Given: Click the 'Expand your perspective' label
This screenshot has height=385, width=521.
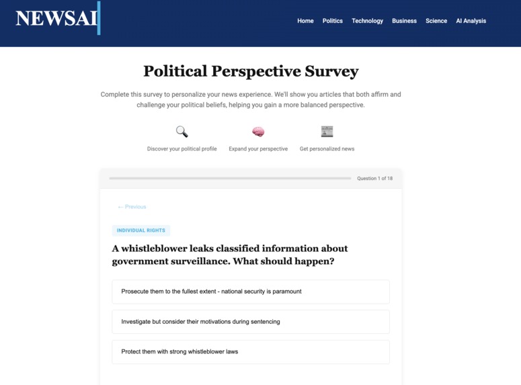Looking at the screenshot, I should pyautogui.click(x=258, y=148).
